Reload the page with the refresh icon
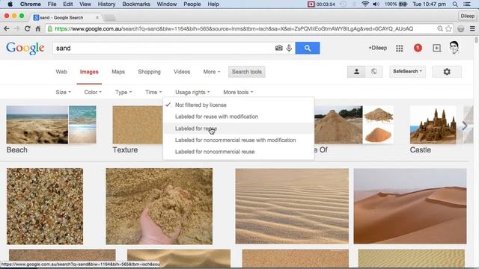The height and width of the screenshot is (269, 479). pyautogui.click(x=27, y=28)
